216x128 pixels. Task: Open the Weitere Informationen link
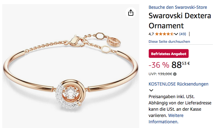click(x=166, y=119)
